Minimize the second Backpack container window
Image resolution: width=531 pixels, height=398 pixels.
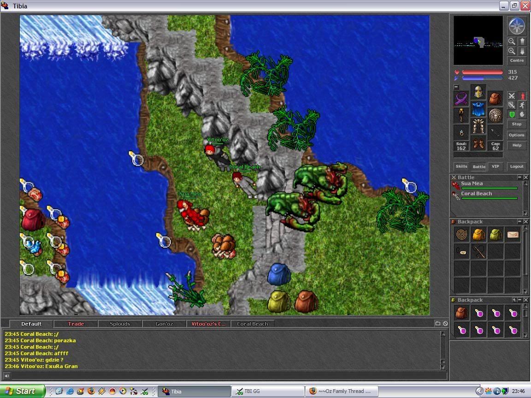click(519, 300)
